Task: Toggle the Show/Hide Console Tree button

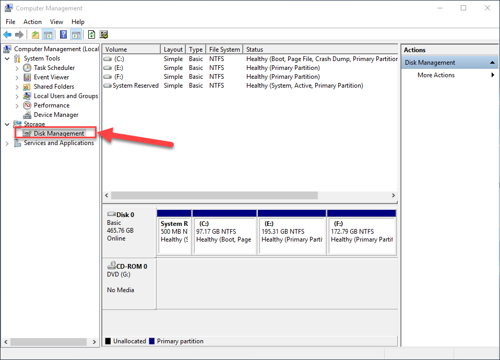Action: tap(48, 35)
